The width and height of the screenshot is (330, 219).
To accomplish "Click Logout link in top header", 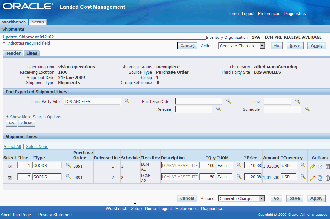I will tap(248, 13).
